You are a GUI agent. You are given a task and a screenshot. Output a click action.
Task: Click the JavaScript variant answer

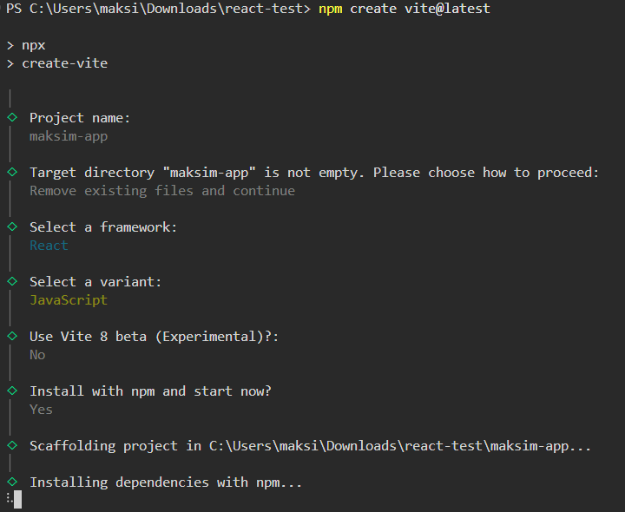pos(69,300)
